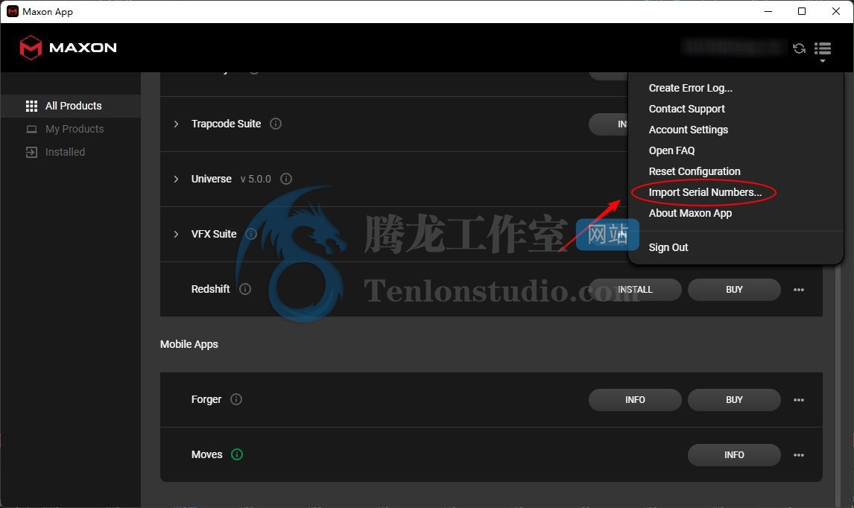Click the Trapcode Suite info icon
854x508 pixels.
pos(276,124)
